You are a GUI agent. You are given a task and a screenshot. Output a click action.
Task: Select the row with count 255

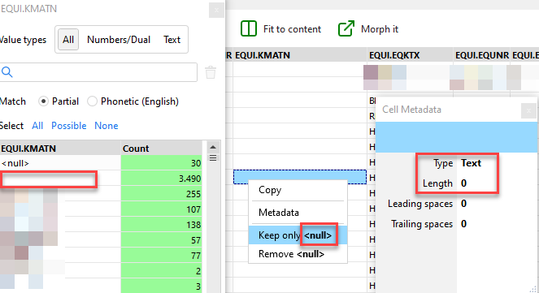click(x=101, y=194)
